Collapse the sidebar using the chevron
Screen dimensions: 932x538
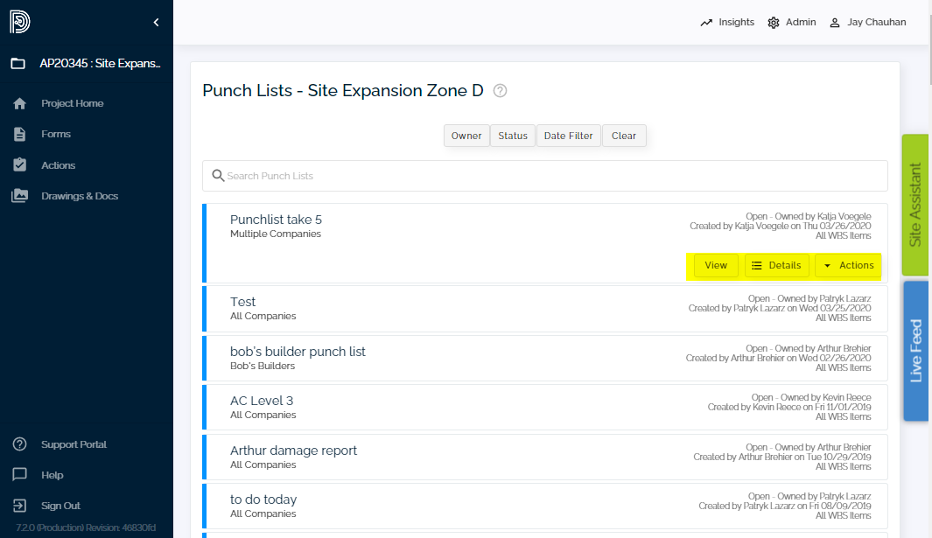pyautogui.click(x=156, y=22)
